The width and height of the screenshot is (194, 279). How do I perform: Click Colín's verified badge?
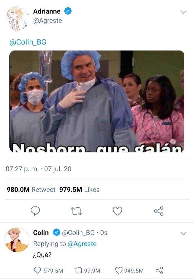57,232
